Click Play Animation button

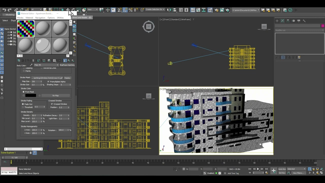258,169
